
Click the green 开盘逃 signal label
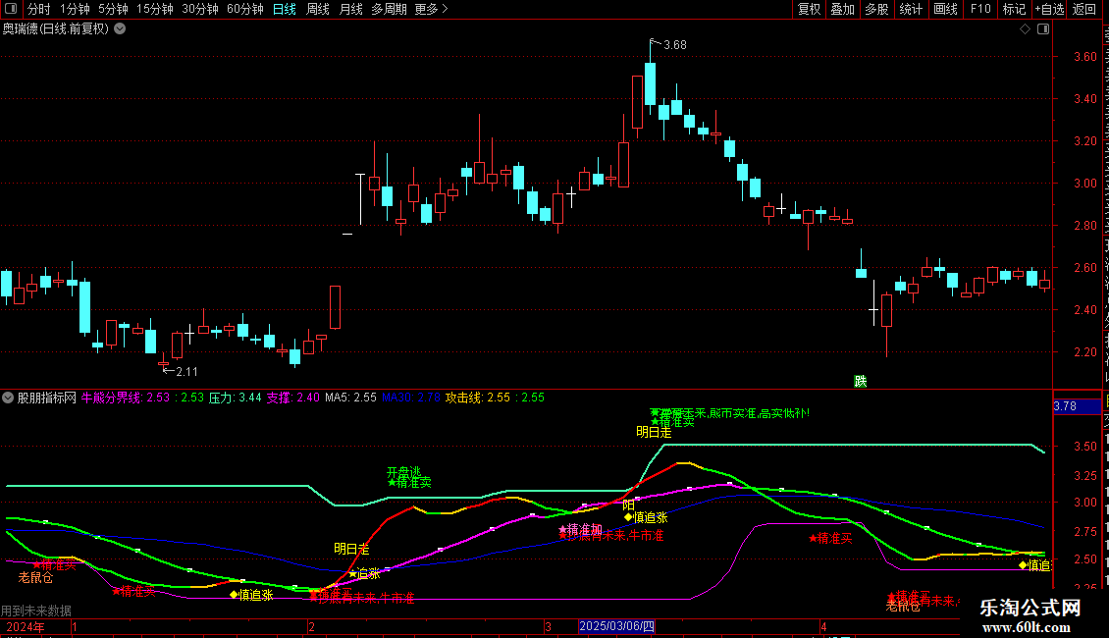(403, 472)
